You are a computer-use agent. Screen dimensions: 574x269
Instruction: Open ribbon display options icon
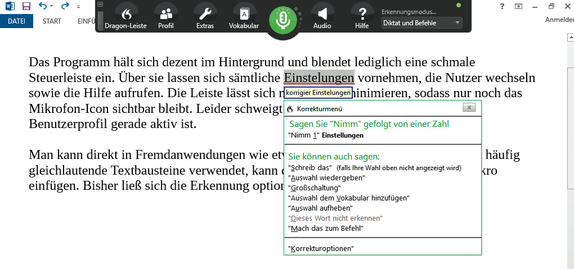tap(518, 6)
